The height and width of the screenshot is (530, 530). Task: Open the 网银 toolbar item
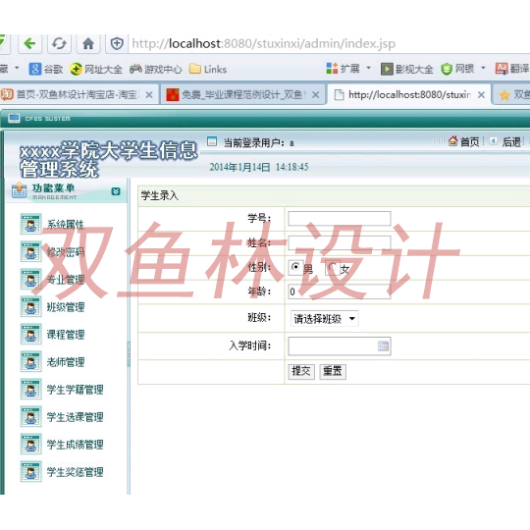click(457, 69)
